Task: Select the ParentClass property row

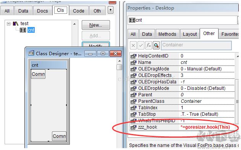Action: (x=182, y=101)
